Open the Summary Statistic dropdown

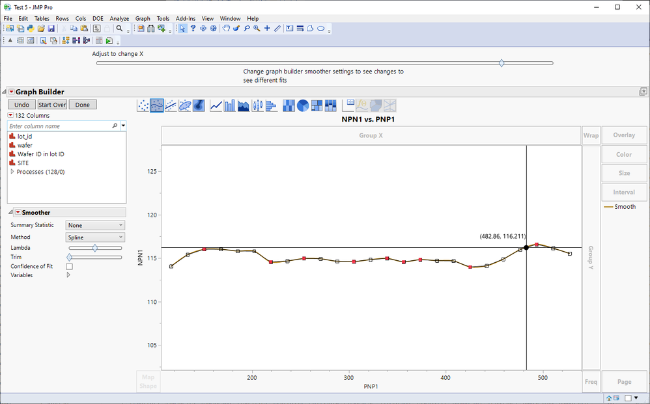click(95, 225)
